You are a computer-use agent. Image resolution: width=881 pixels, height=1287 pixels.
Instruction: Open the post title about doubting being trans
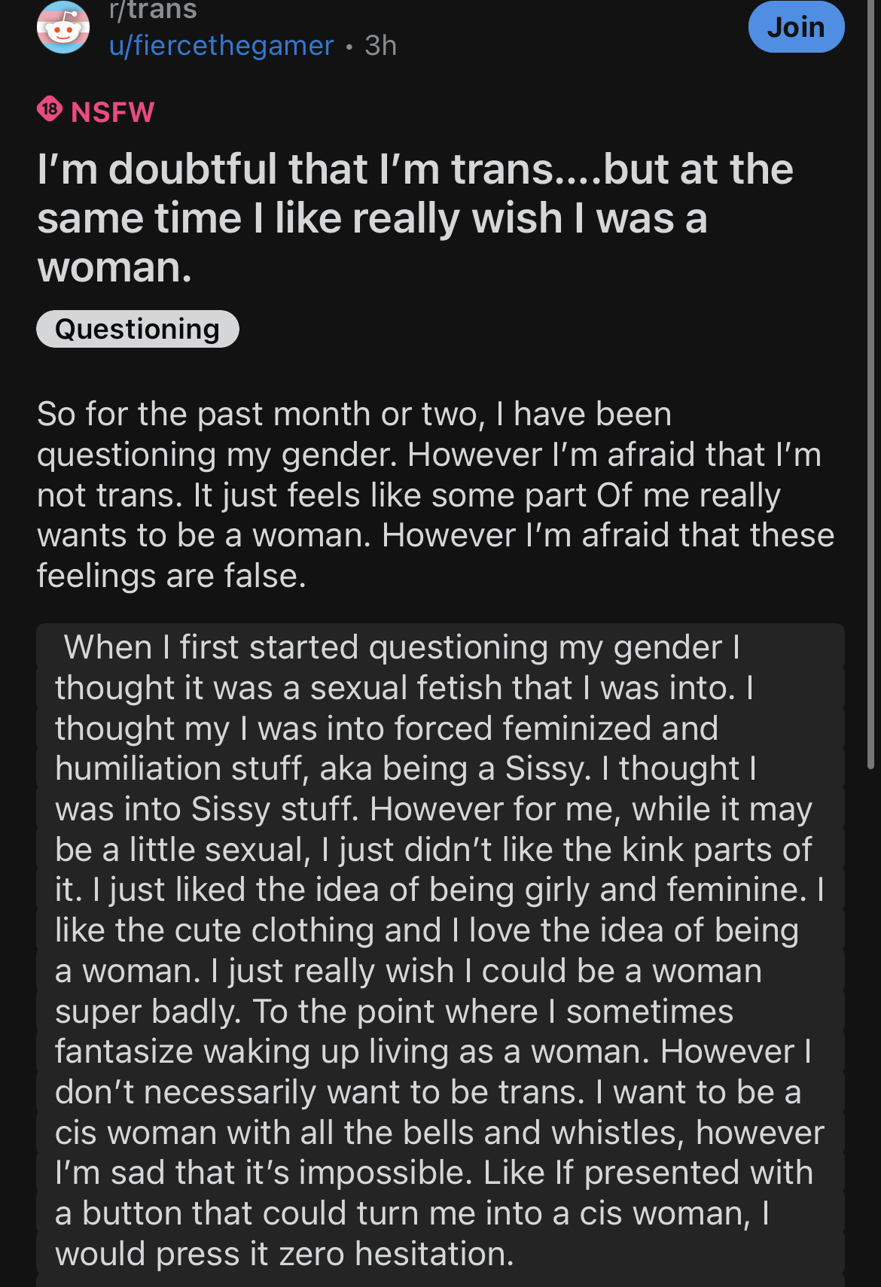click(415, 218)
